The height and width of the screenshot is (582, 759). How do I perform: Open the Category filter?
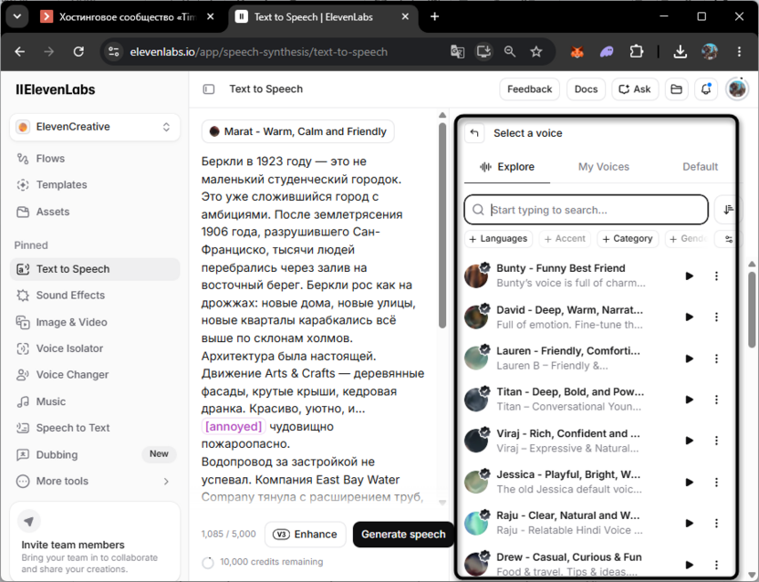click(628, 239)
